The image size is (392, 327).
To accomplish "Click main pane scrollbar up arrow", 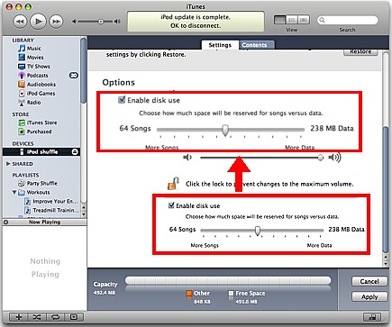I will pyautogui.click(x=386, y=258).
